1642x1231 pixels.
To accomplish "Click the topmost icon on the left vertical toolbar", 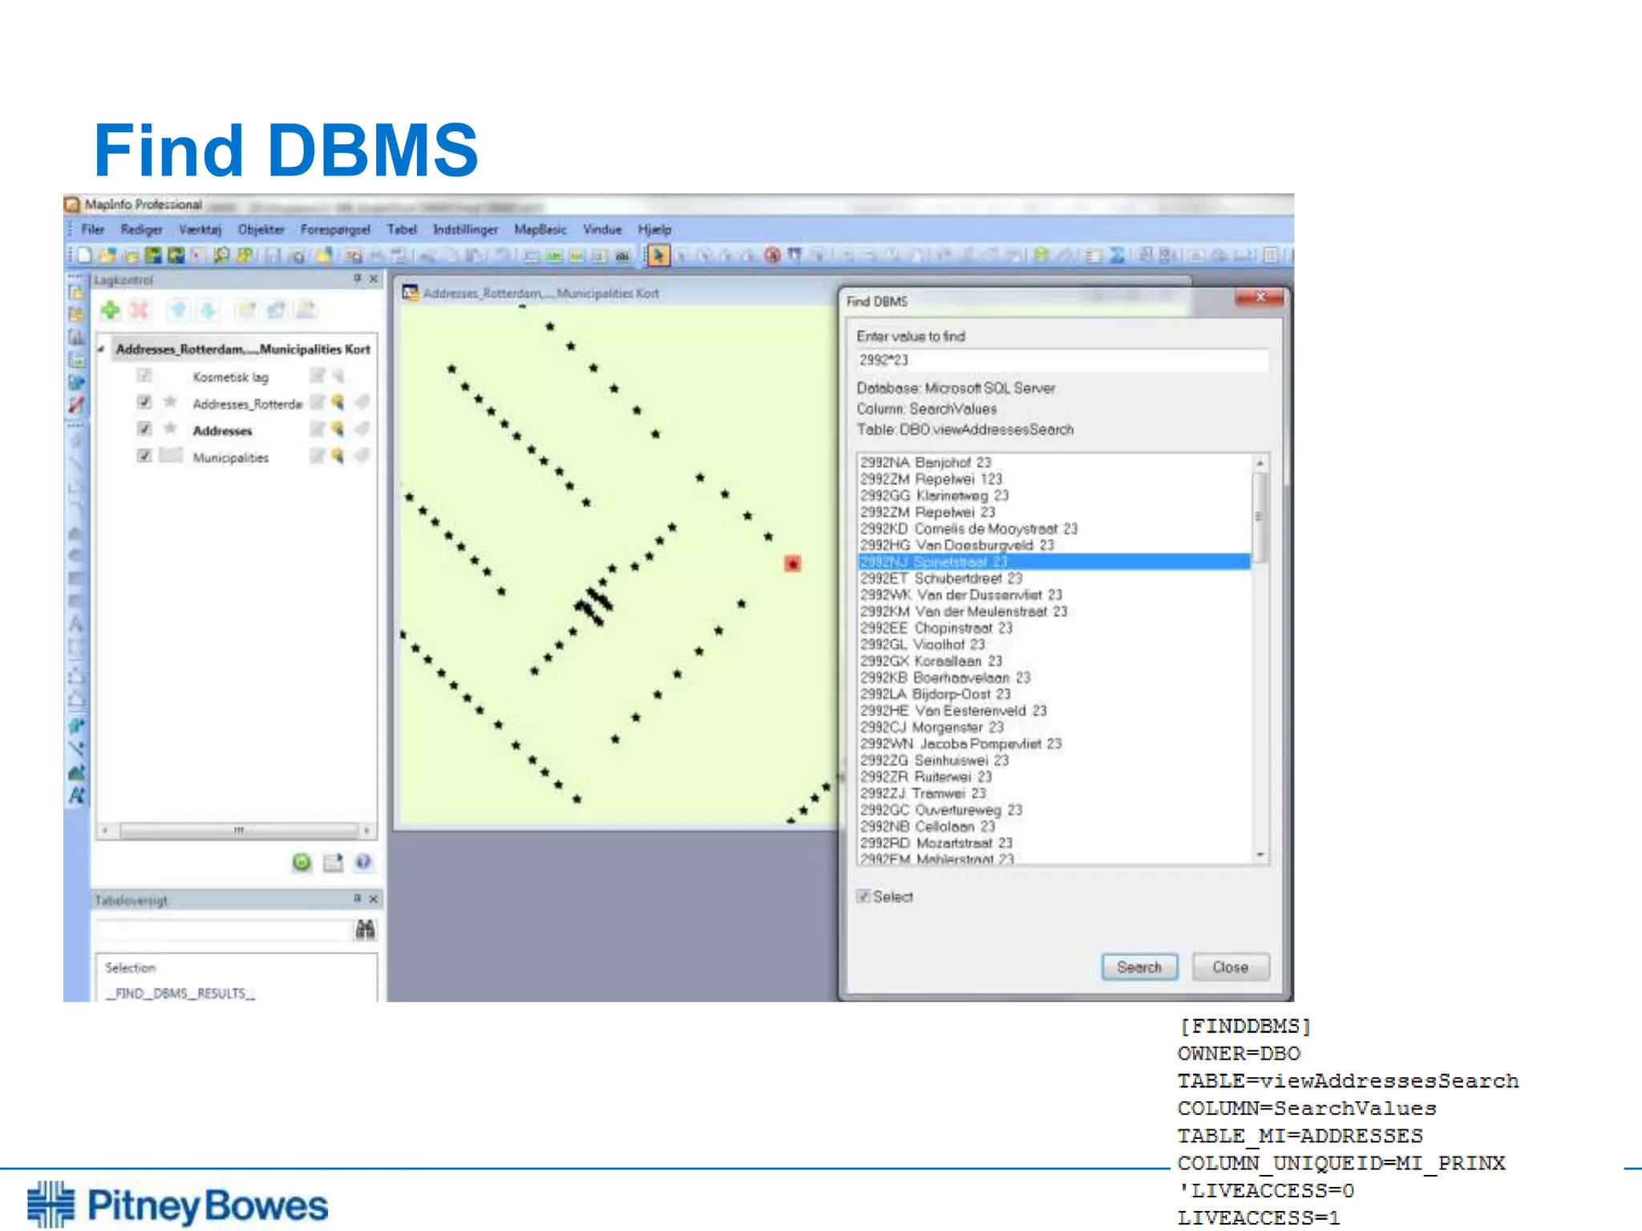I will click(x=76, y=292).
